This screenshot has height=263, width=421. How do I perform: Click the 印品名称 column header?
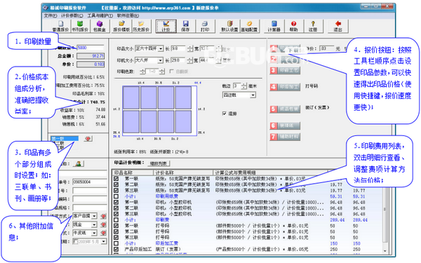tap(133, 173)
